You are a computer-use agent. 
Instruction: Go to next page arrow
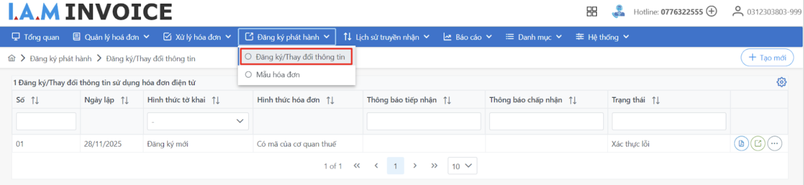(x=415, y=166)
